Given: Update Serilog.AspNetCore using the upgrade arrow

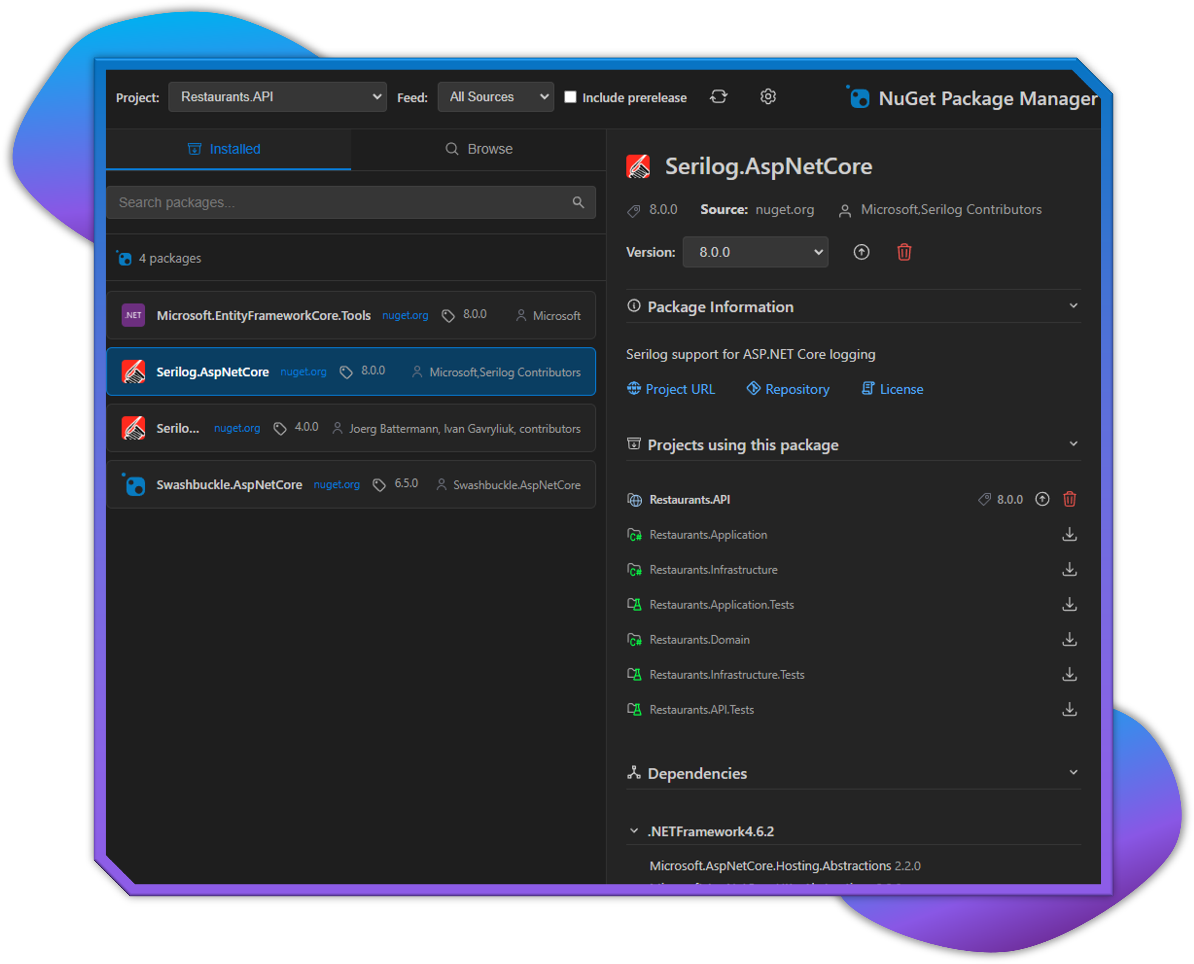Looking at the screenshot, I should click(x=861, y=252).
